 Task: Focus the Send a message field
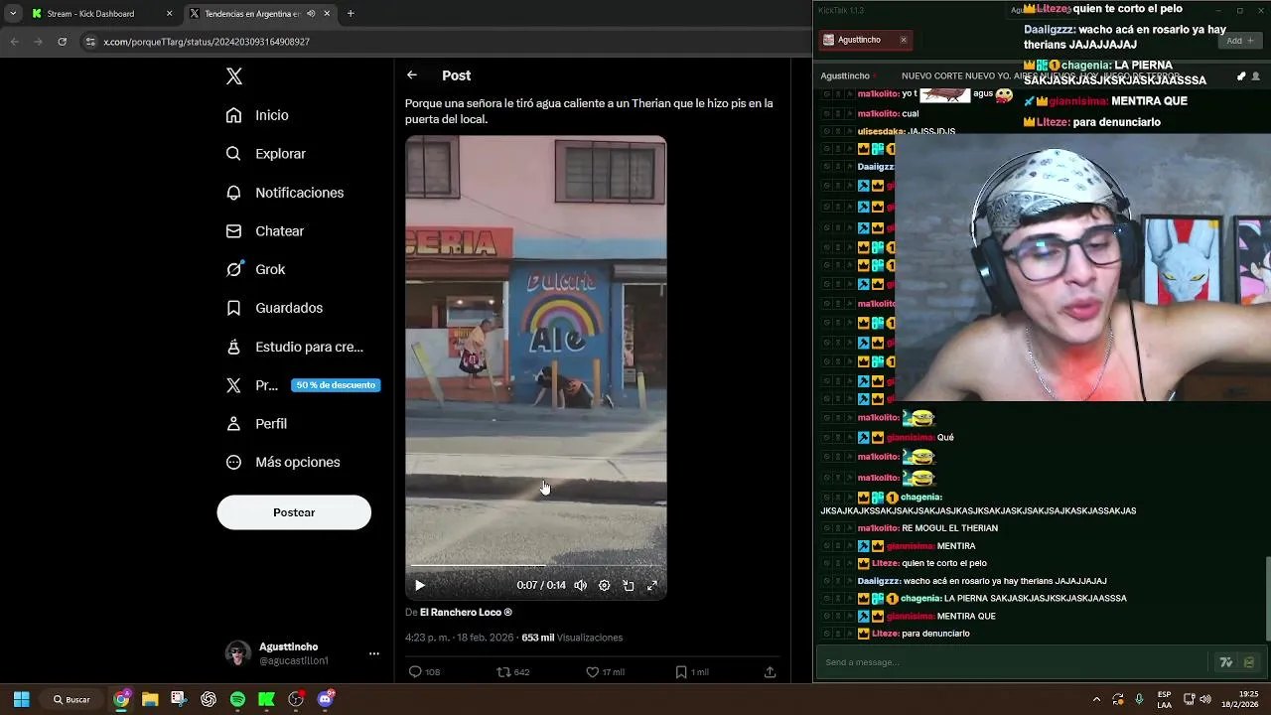coord(1013,662)
